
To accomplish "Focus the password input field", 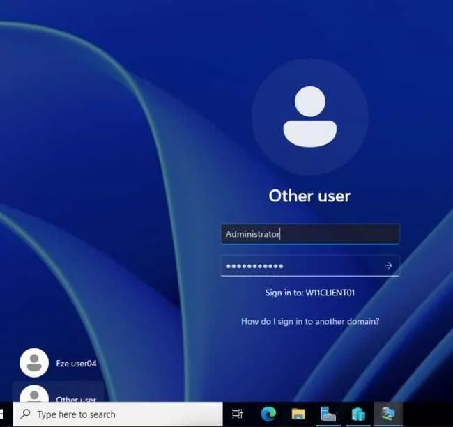I will click(x=300, y=266).
